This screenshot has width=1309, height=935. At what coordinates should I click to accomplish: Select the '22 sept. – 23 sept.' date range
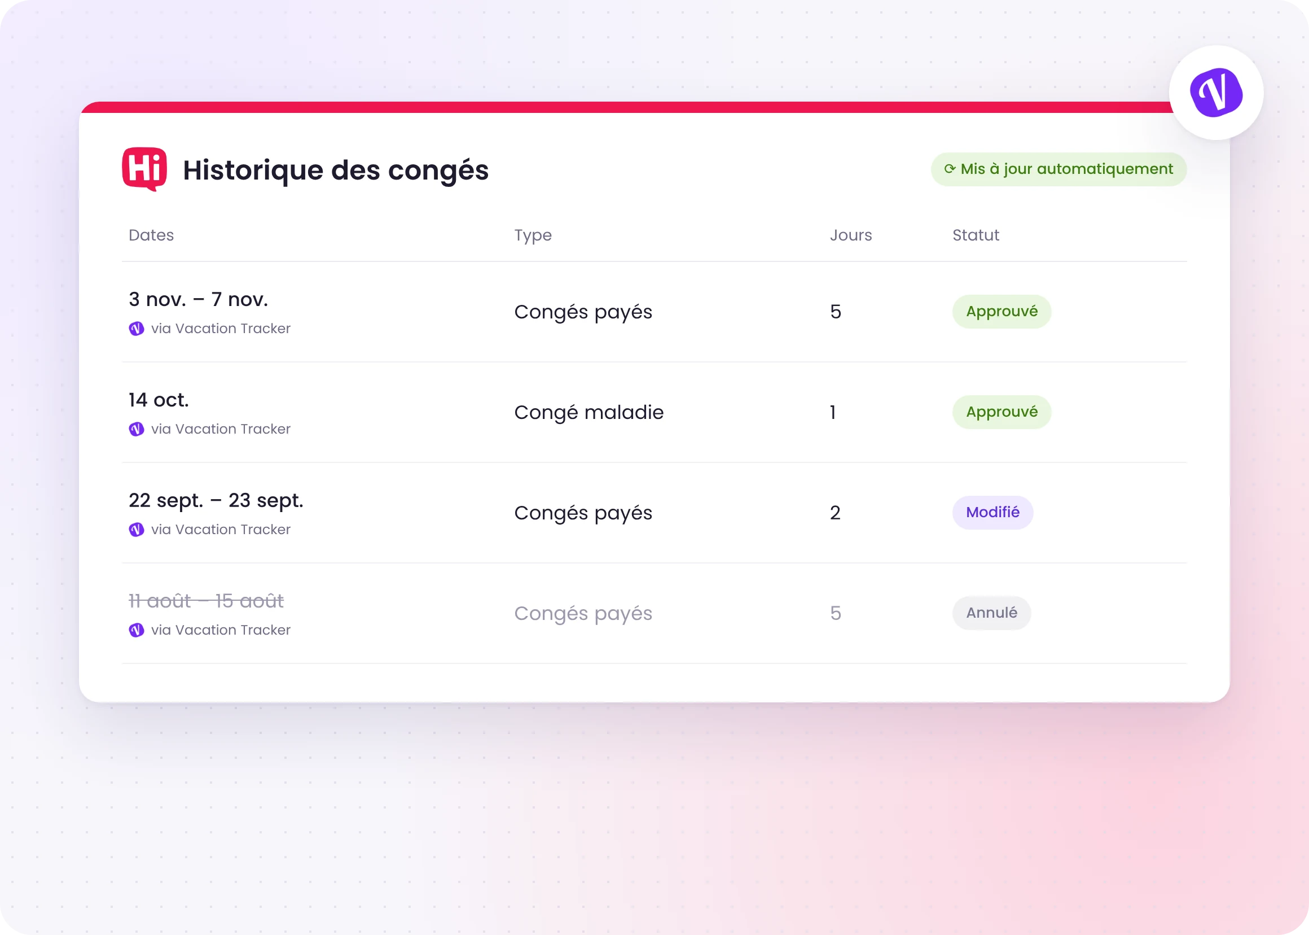(x=216, y=501)
